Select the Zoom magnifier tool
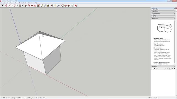The width and height of the screenshot is (177, 99). click(x=59, y=5)
